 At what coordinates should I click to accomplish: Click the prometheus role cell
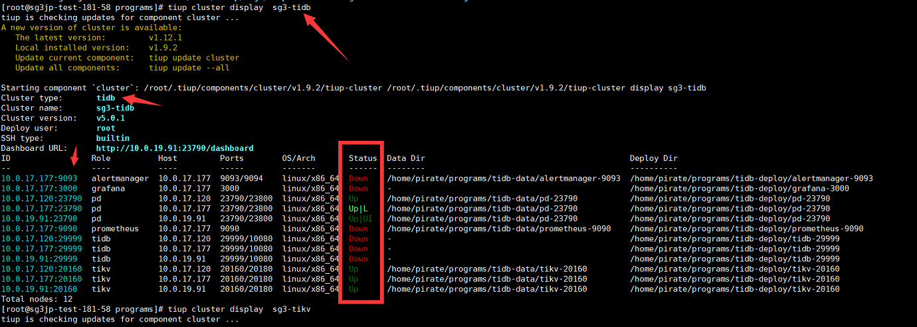tap(115, 229)
